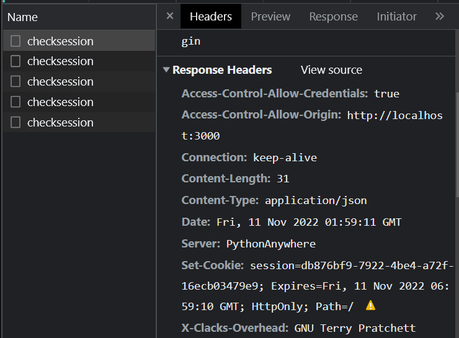This screenshot has height=338, width=459.
Task: Click the Content-Length value 31
Action: pos(283,179)
